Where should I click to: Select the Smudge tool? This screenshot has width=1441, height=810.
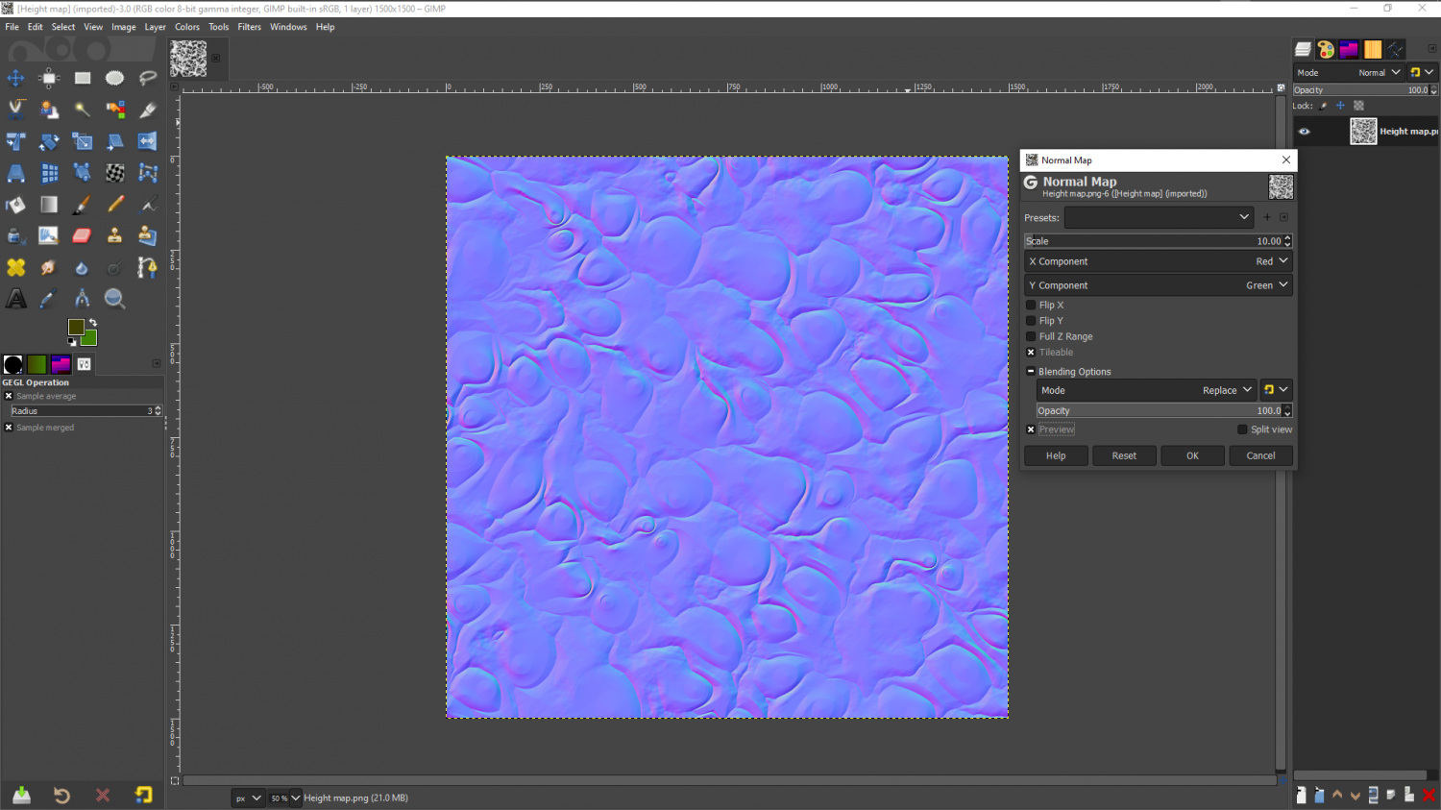coord(49,267)
